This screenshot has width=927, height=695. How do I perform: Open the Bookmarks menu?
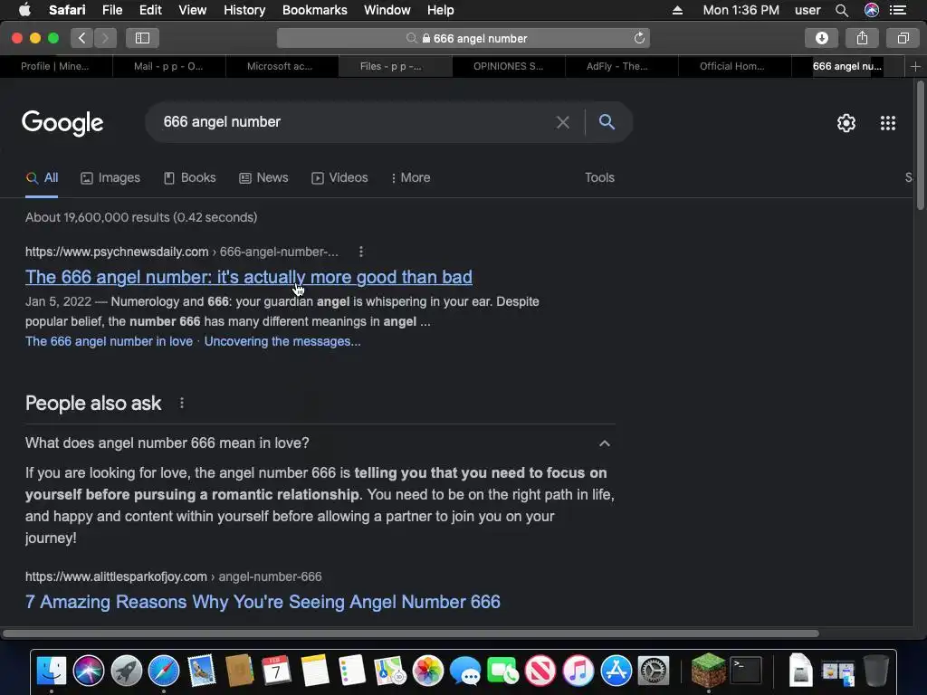pyautogui.click(x=314, y=10)
